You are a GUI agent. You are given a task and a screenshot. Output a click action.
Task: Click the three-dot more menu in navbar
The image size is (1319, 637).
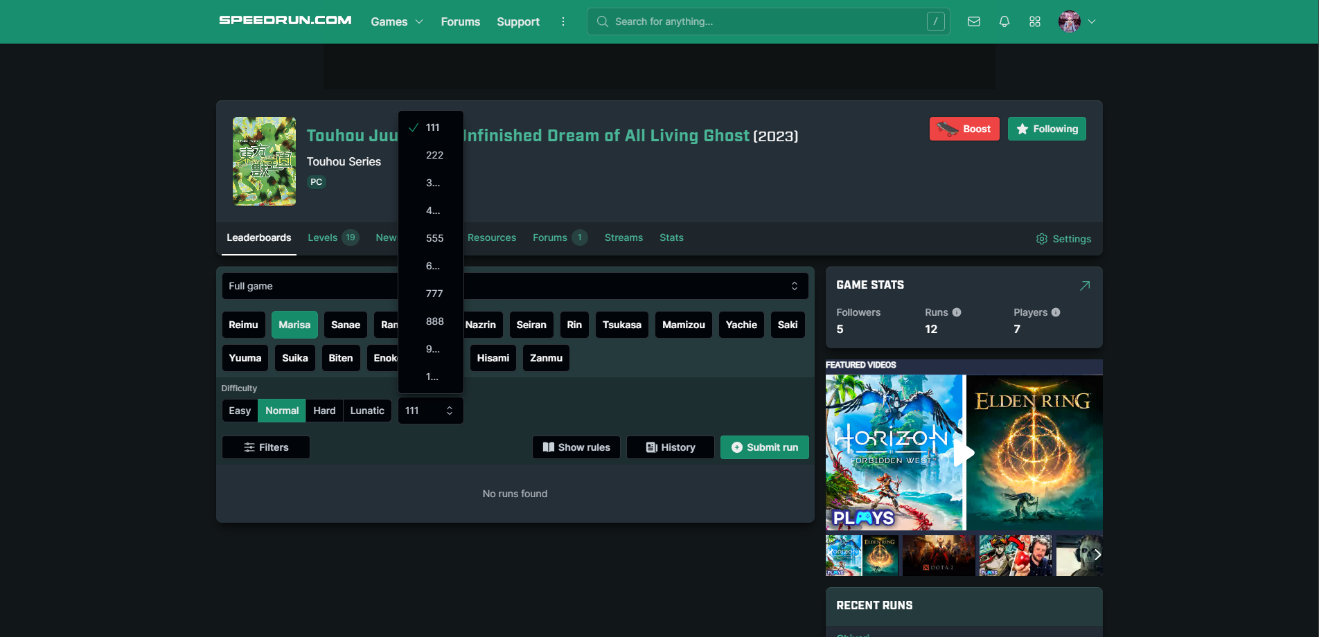pos(563,21)
